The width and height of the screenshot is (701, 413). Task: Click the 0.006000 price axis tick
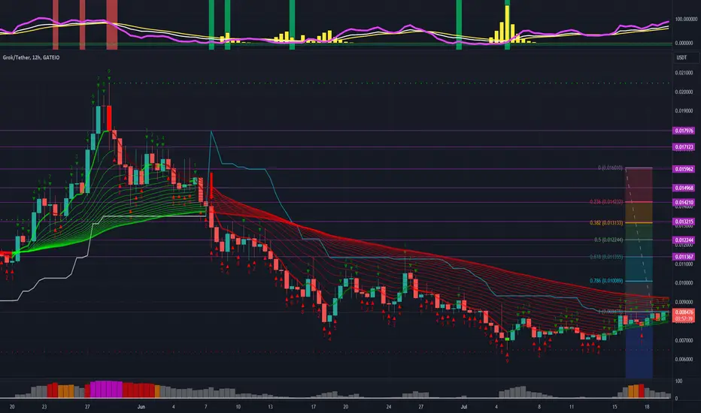(684, 360)
